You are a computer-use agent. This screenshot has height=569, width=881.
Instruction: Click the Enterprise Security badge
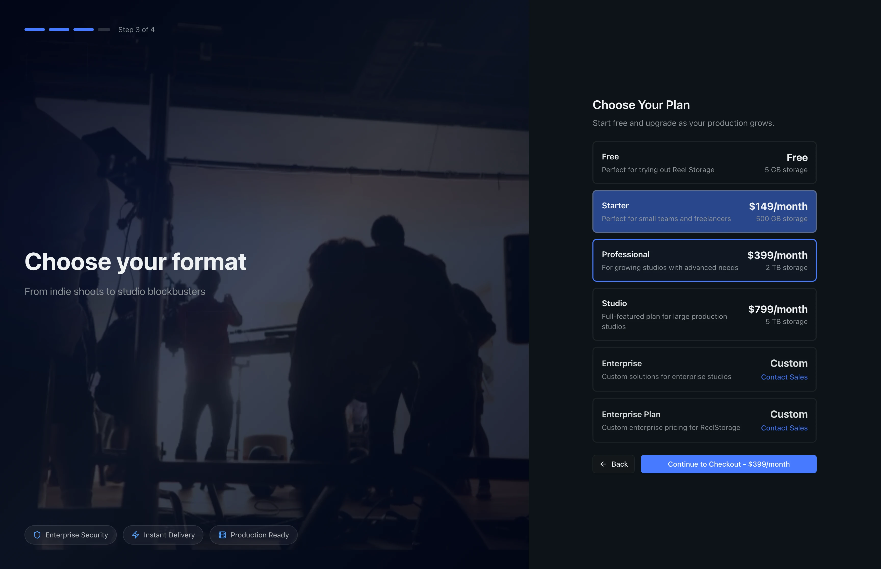pyautogui.click(x=71, y=535)
